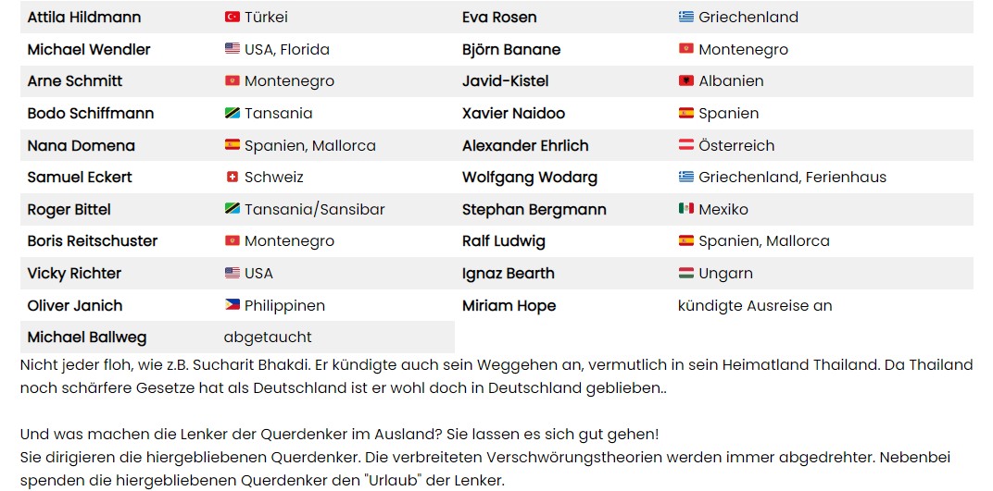Image resolution: width=993 pixels, height=491 pixels.
Task: Click the Albanian flag beside Albanien
Action: pos(685,80)
